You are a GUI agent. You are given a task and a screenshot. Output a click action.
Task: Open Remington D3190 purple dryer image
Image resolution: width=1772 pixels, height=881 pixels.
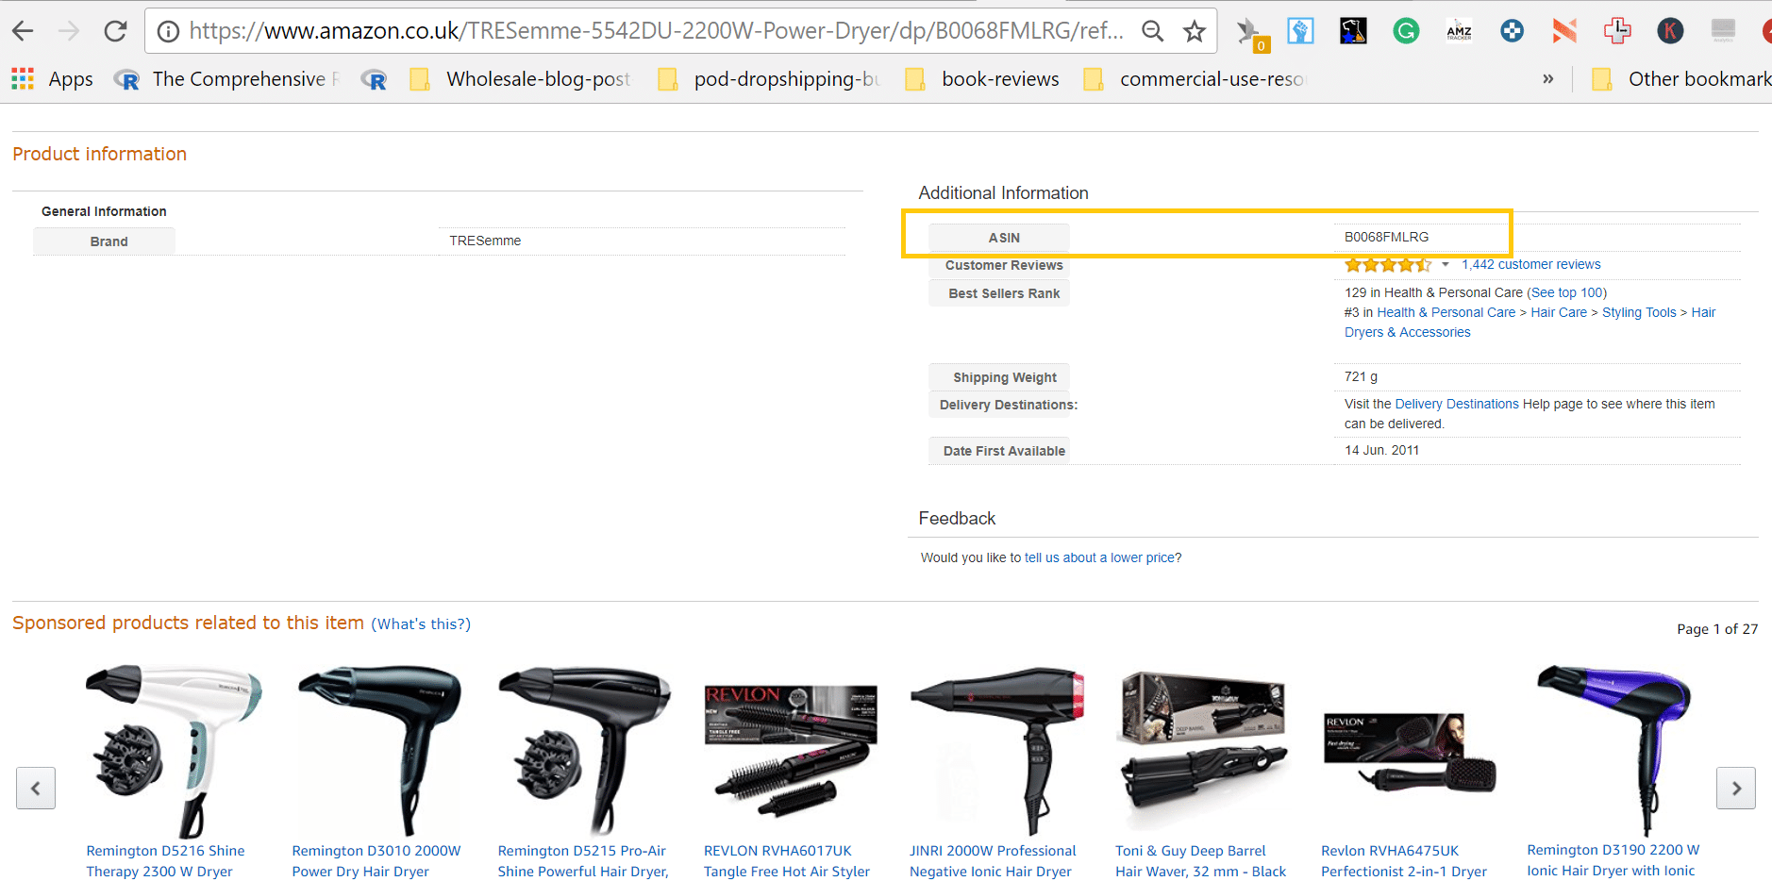[1613, 752]
